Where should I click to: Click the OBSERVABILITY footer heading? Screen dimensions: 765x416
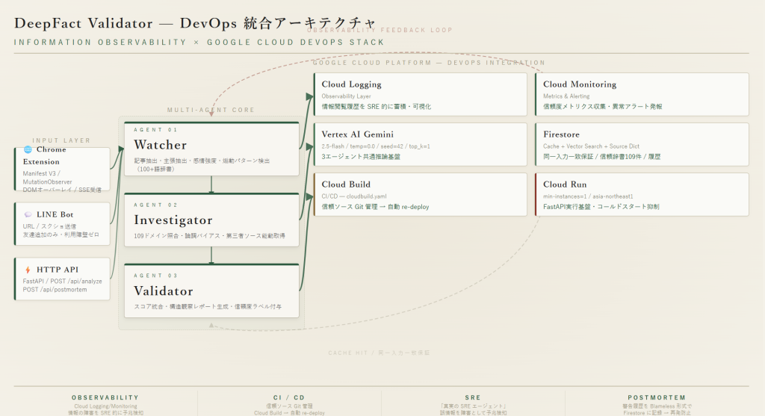(x=105, y=397)
